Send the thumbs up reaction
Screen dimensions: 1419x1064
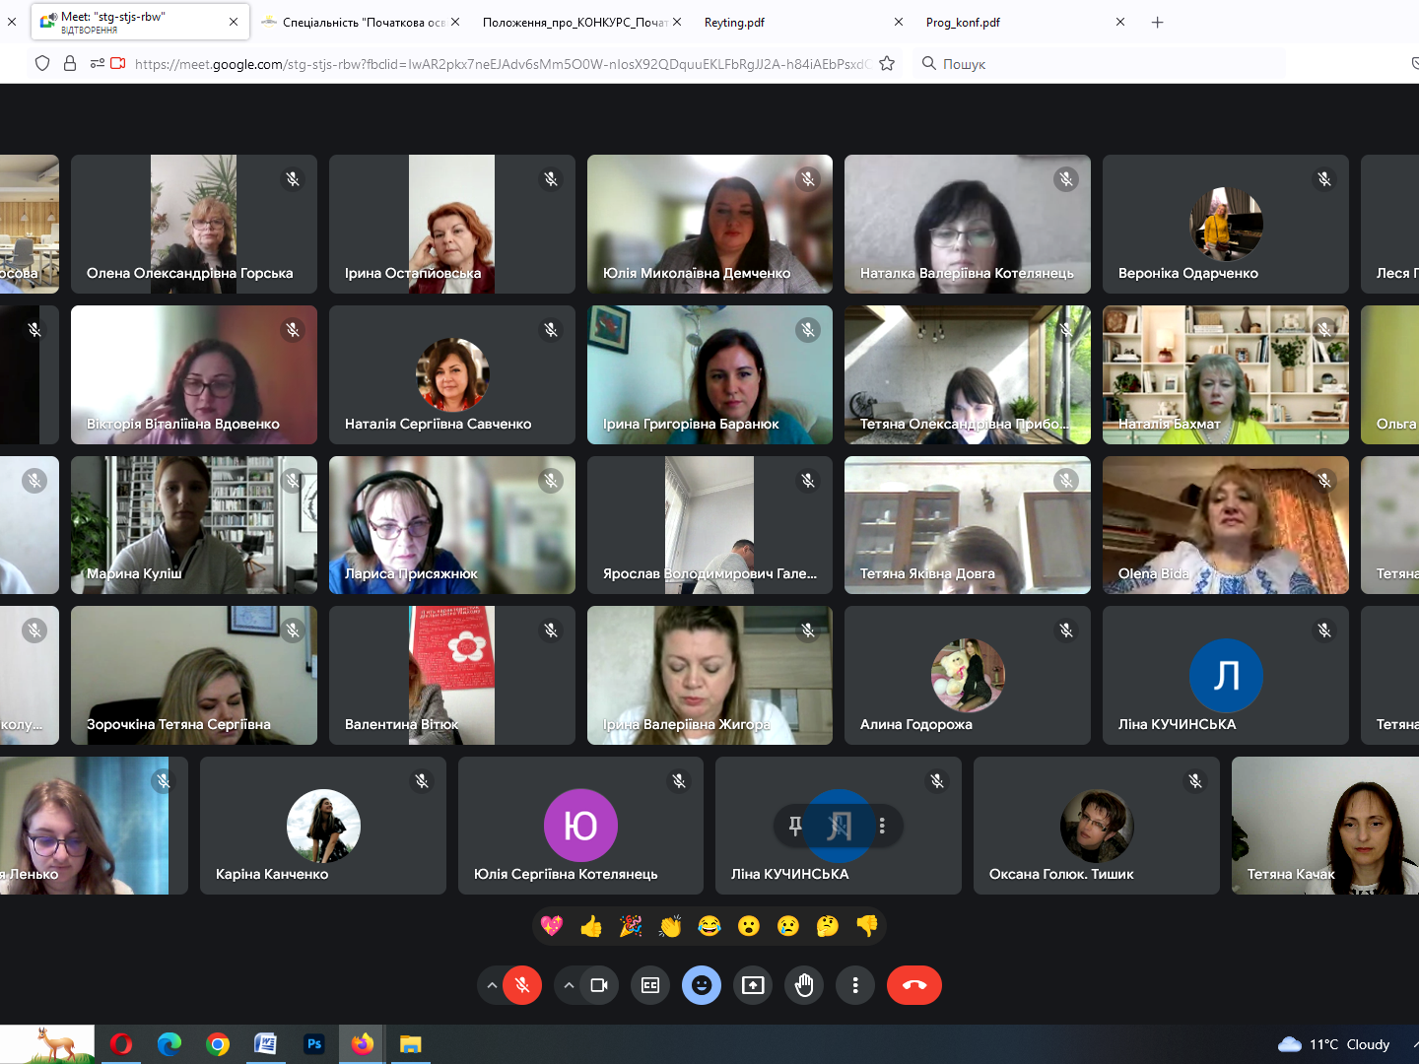tap(591, 926)
